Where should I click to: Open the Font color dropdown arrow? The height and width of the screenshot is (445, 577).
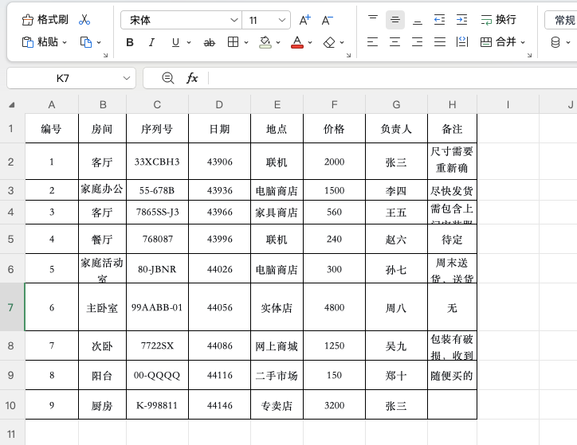tap(310, 43)
